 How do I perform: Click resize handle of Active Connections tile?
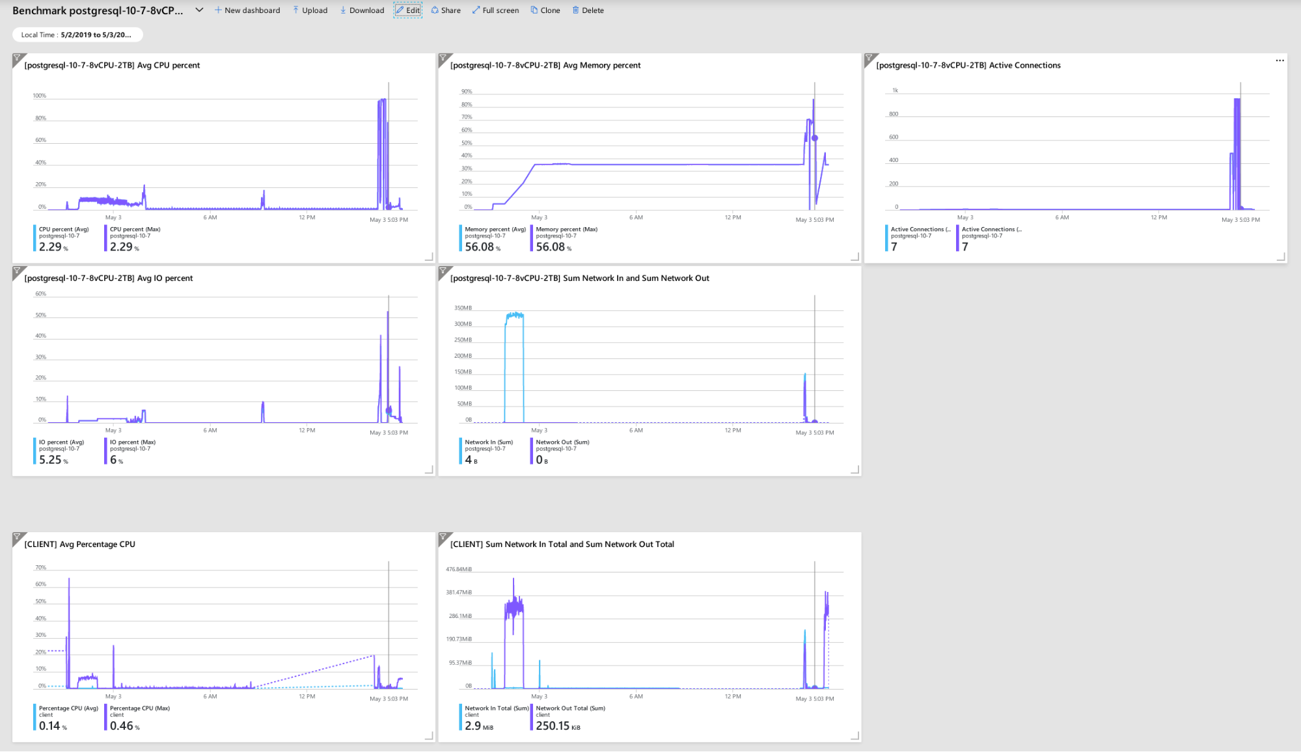click(x=1281, y=257)
